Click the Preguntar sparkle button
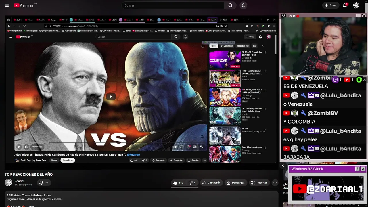368x207 pixels. click(x=177, y=160)
